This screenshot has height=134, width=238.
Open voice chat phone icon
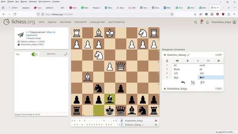coord(65,54)
